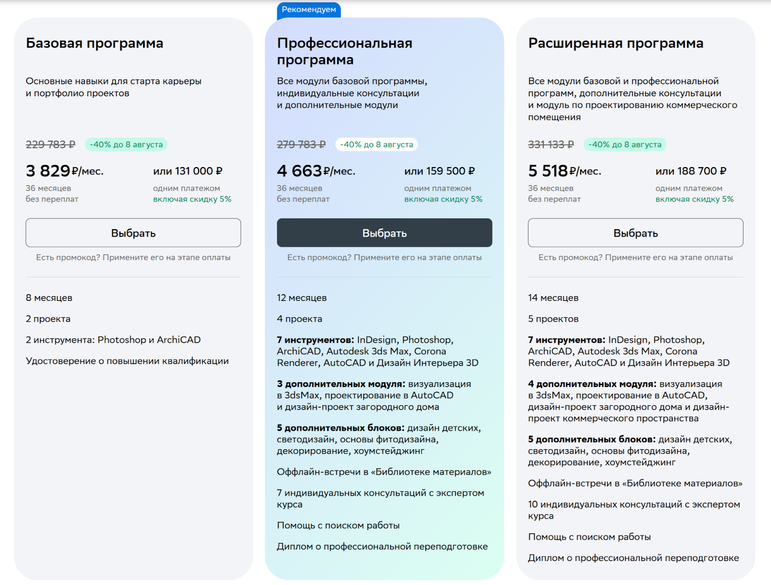771x585 pixels.
Task: Click the promo code hint under the Базовая Выбрать button
Action: pyautogui.click(x=133, y=258)
